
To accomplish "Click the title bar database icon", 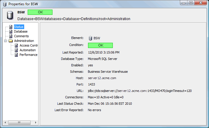I will (x=5, y=4).
